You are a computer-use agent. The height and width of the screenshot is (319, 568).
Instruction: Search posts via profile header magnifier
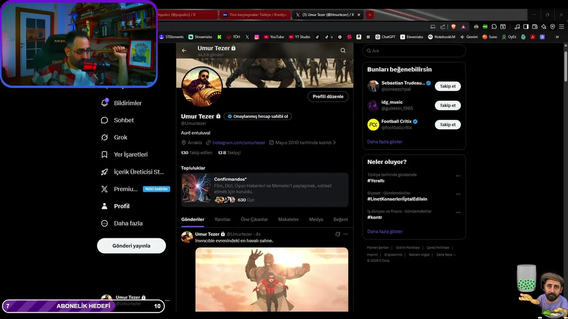[343, 51]
